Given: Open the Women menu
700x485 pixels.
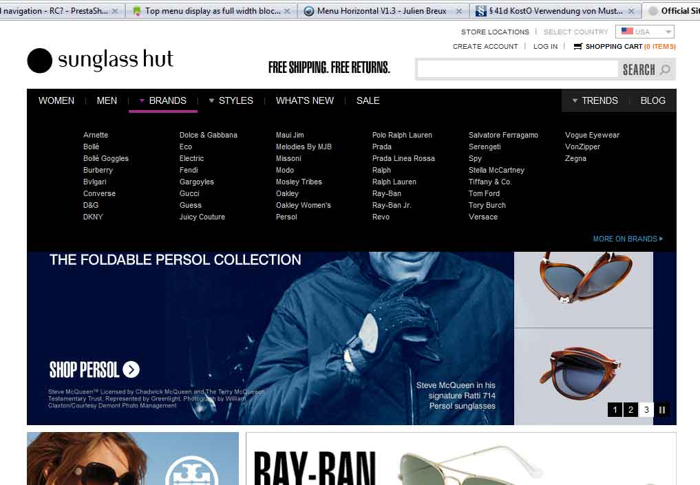Looking at the screenshot, I should [56, 101].
